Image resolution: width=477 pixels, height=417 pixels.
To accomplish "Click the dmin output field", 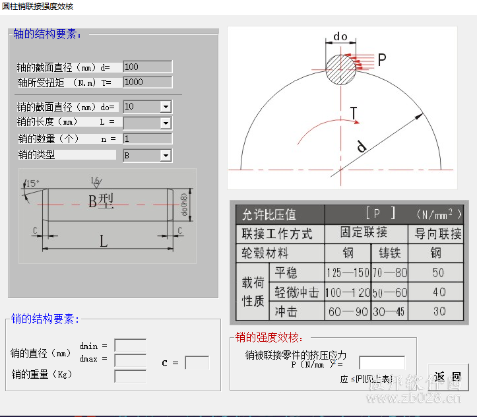I will click(131, 346).
